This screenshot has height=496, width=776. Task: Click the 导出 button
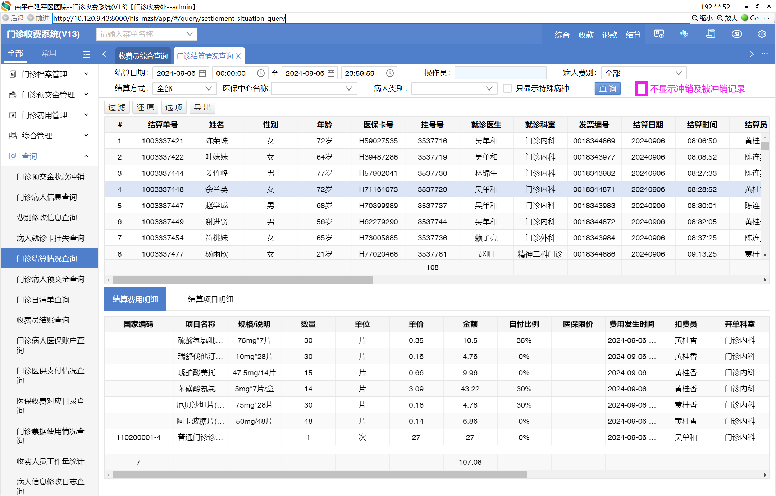pos(202,107)
